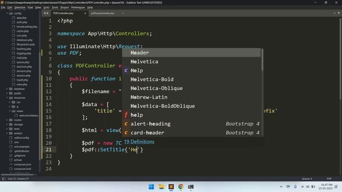Click the sidebar toggle icon in status bar
The height and width of the screenshot is (192, 342).
[4, 179]
